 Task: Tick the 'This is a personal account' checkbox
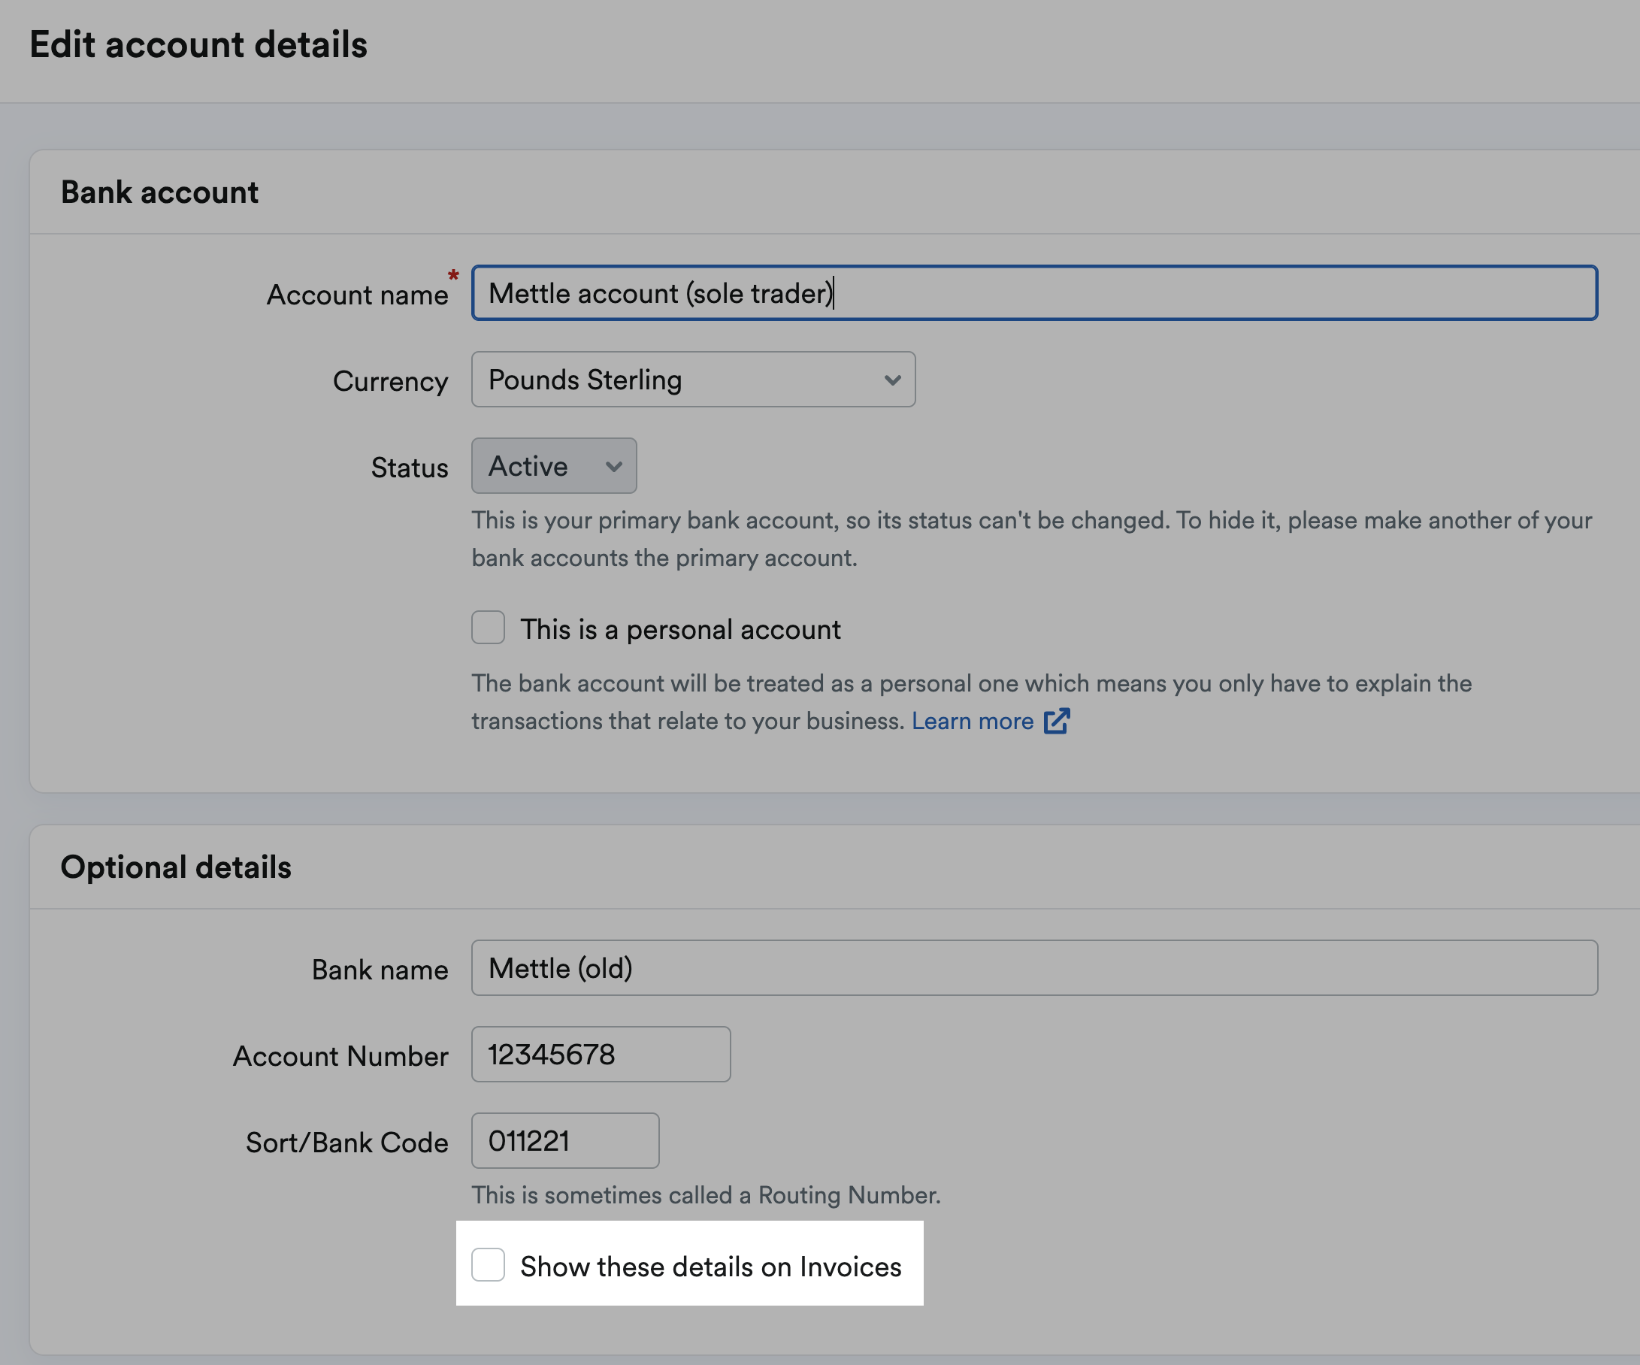point(488,628)
